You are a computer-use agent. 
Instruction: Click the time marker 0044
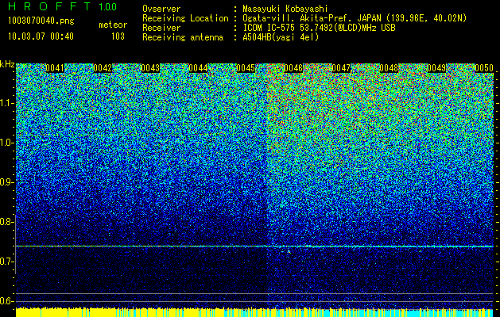(198, 68)
